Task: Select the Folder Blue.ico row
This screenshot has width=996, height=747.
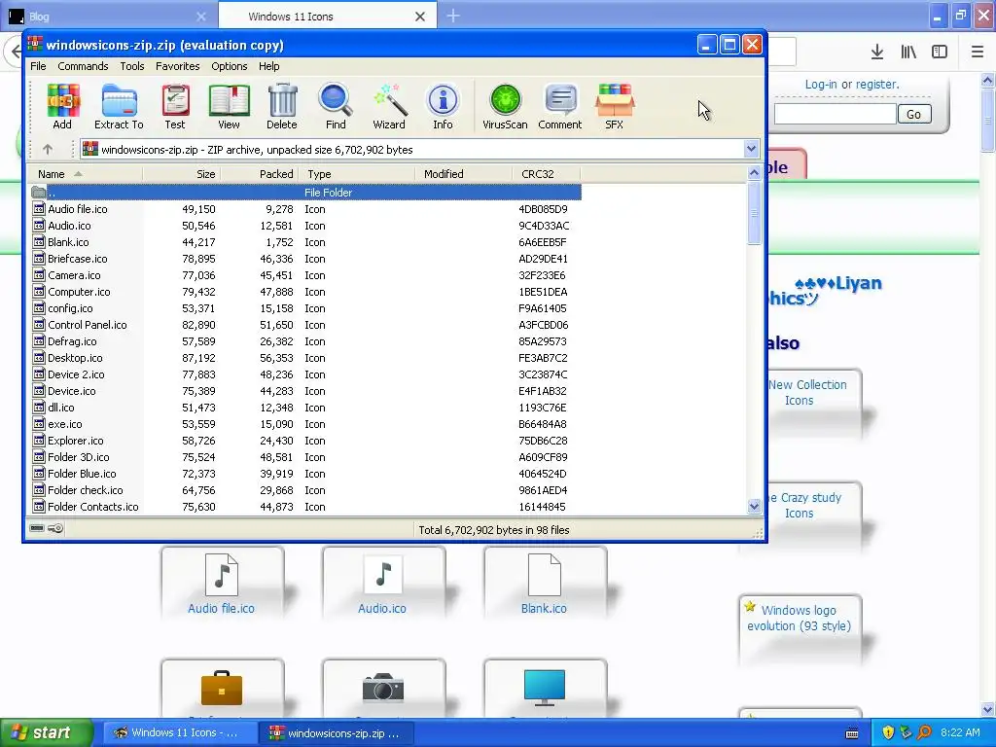Action: click(x=304, y=474)
